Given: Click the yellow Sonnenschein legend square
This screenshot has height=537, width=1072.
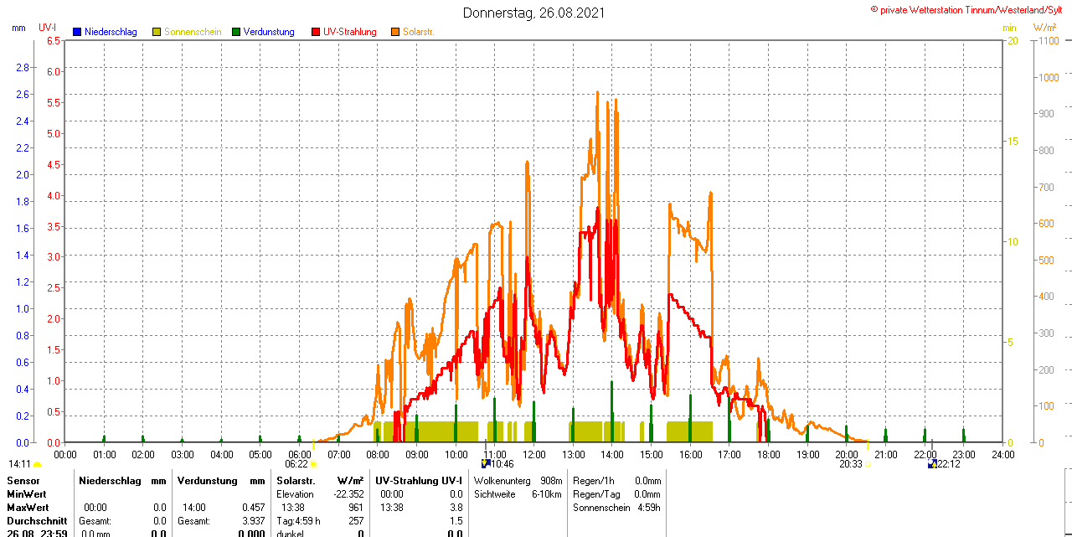Looking at the screenshot, I should click(157, 32).
